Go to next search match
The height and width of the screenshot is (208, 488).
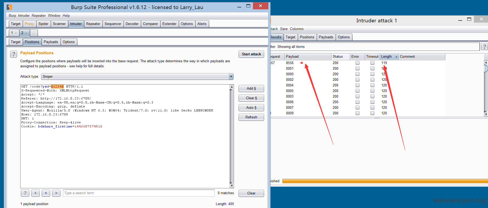56,193
